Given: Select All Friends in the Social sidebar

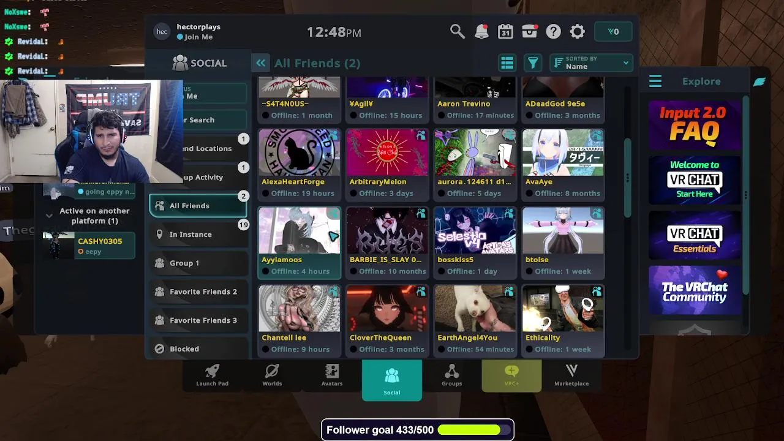Looking at the screenshot, I should 198,206.
